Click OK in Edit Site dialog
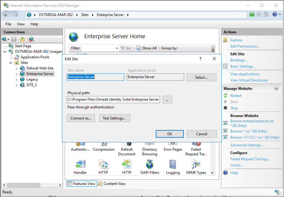This screenshot has width=284, height=197. coord(169,134)
